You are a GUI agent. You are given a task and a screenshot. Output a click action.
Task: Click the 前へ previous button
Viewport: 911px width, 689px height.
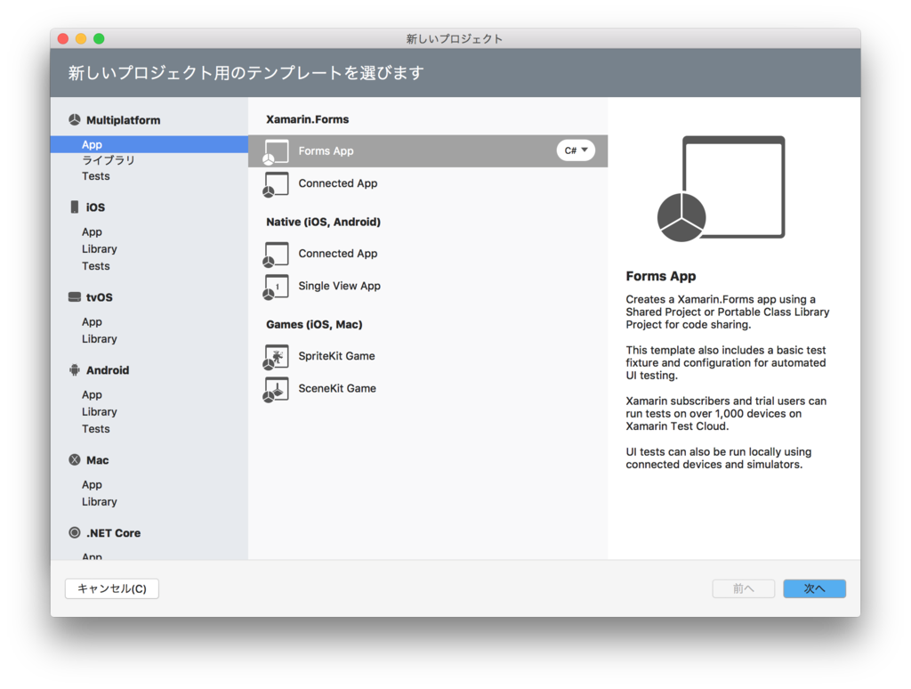coord(743,588)
